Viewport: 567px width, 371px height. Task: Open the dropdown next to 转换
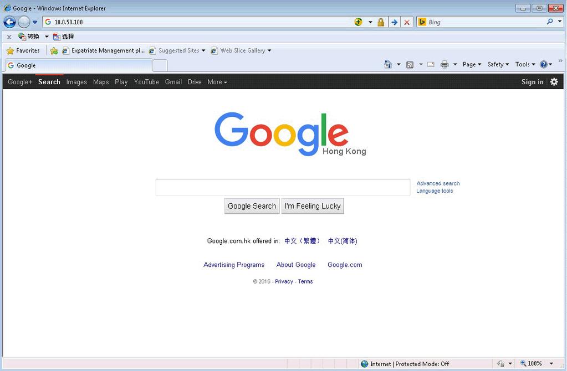[x=47, y=37]
